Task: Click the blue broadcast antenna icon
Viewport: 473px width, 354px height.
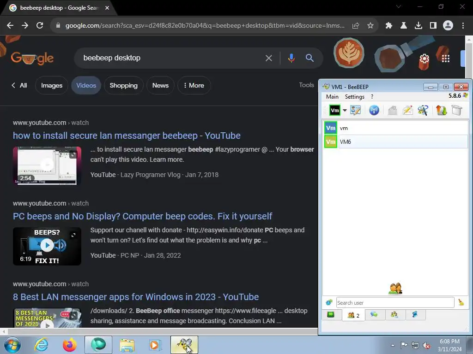Action: 374,110
